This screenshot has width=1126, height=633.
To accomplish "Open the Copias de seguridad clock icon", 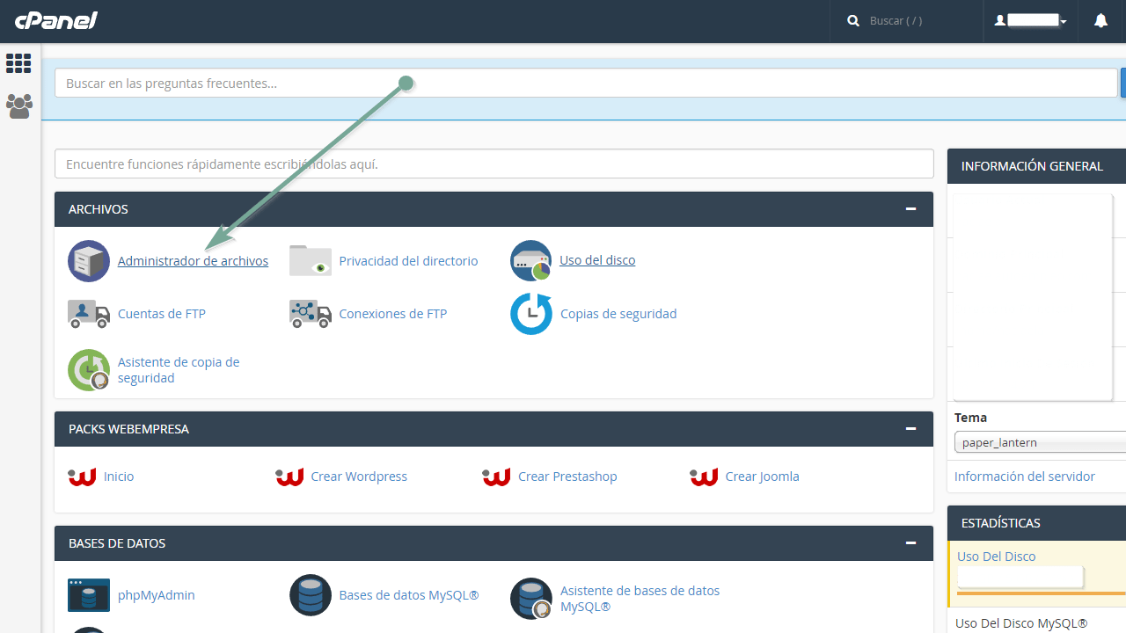I will 531,314.
